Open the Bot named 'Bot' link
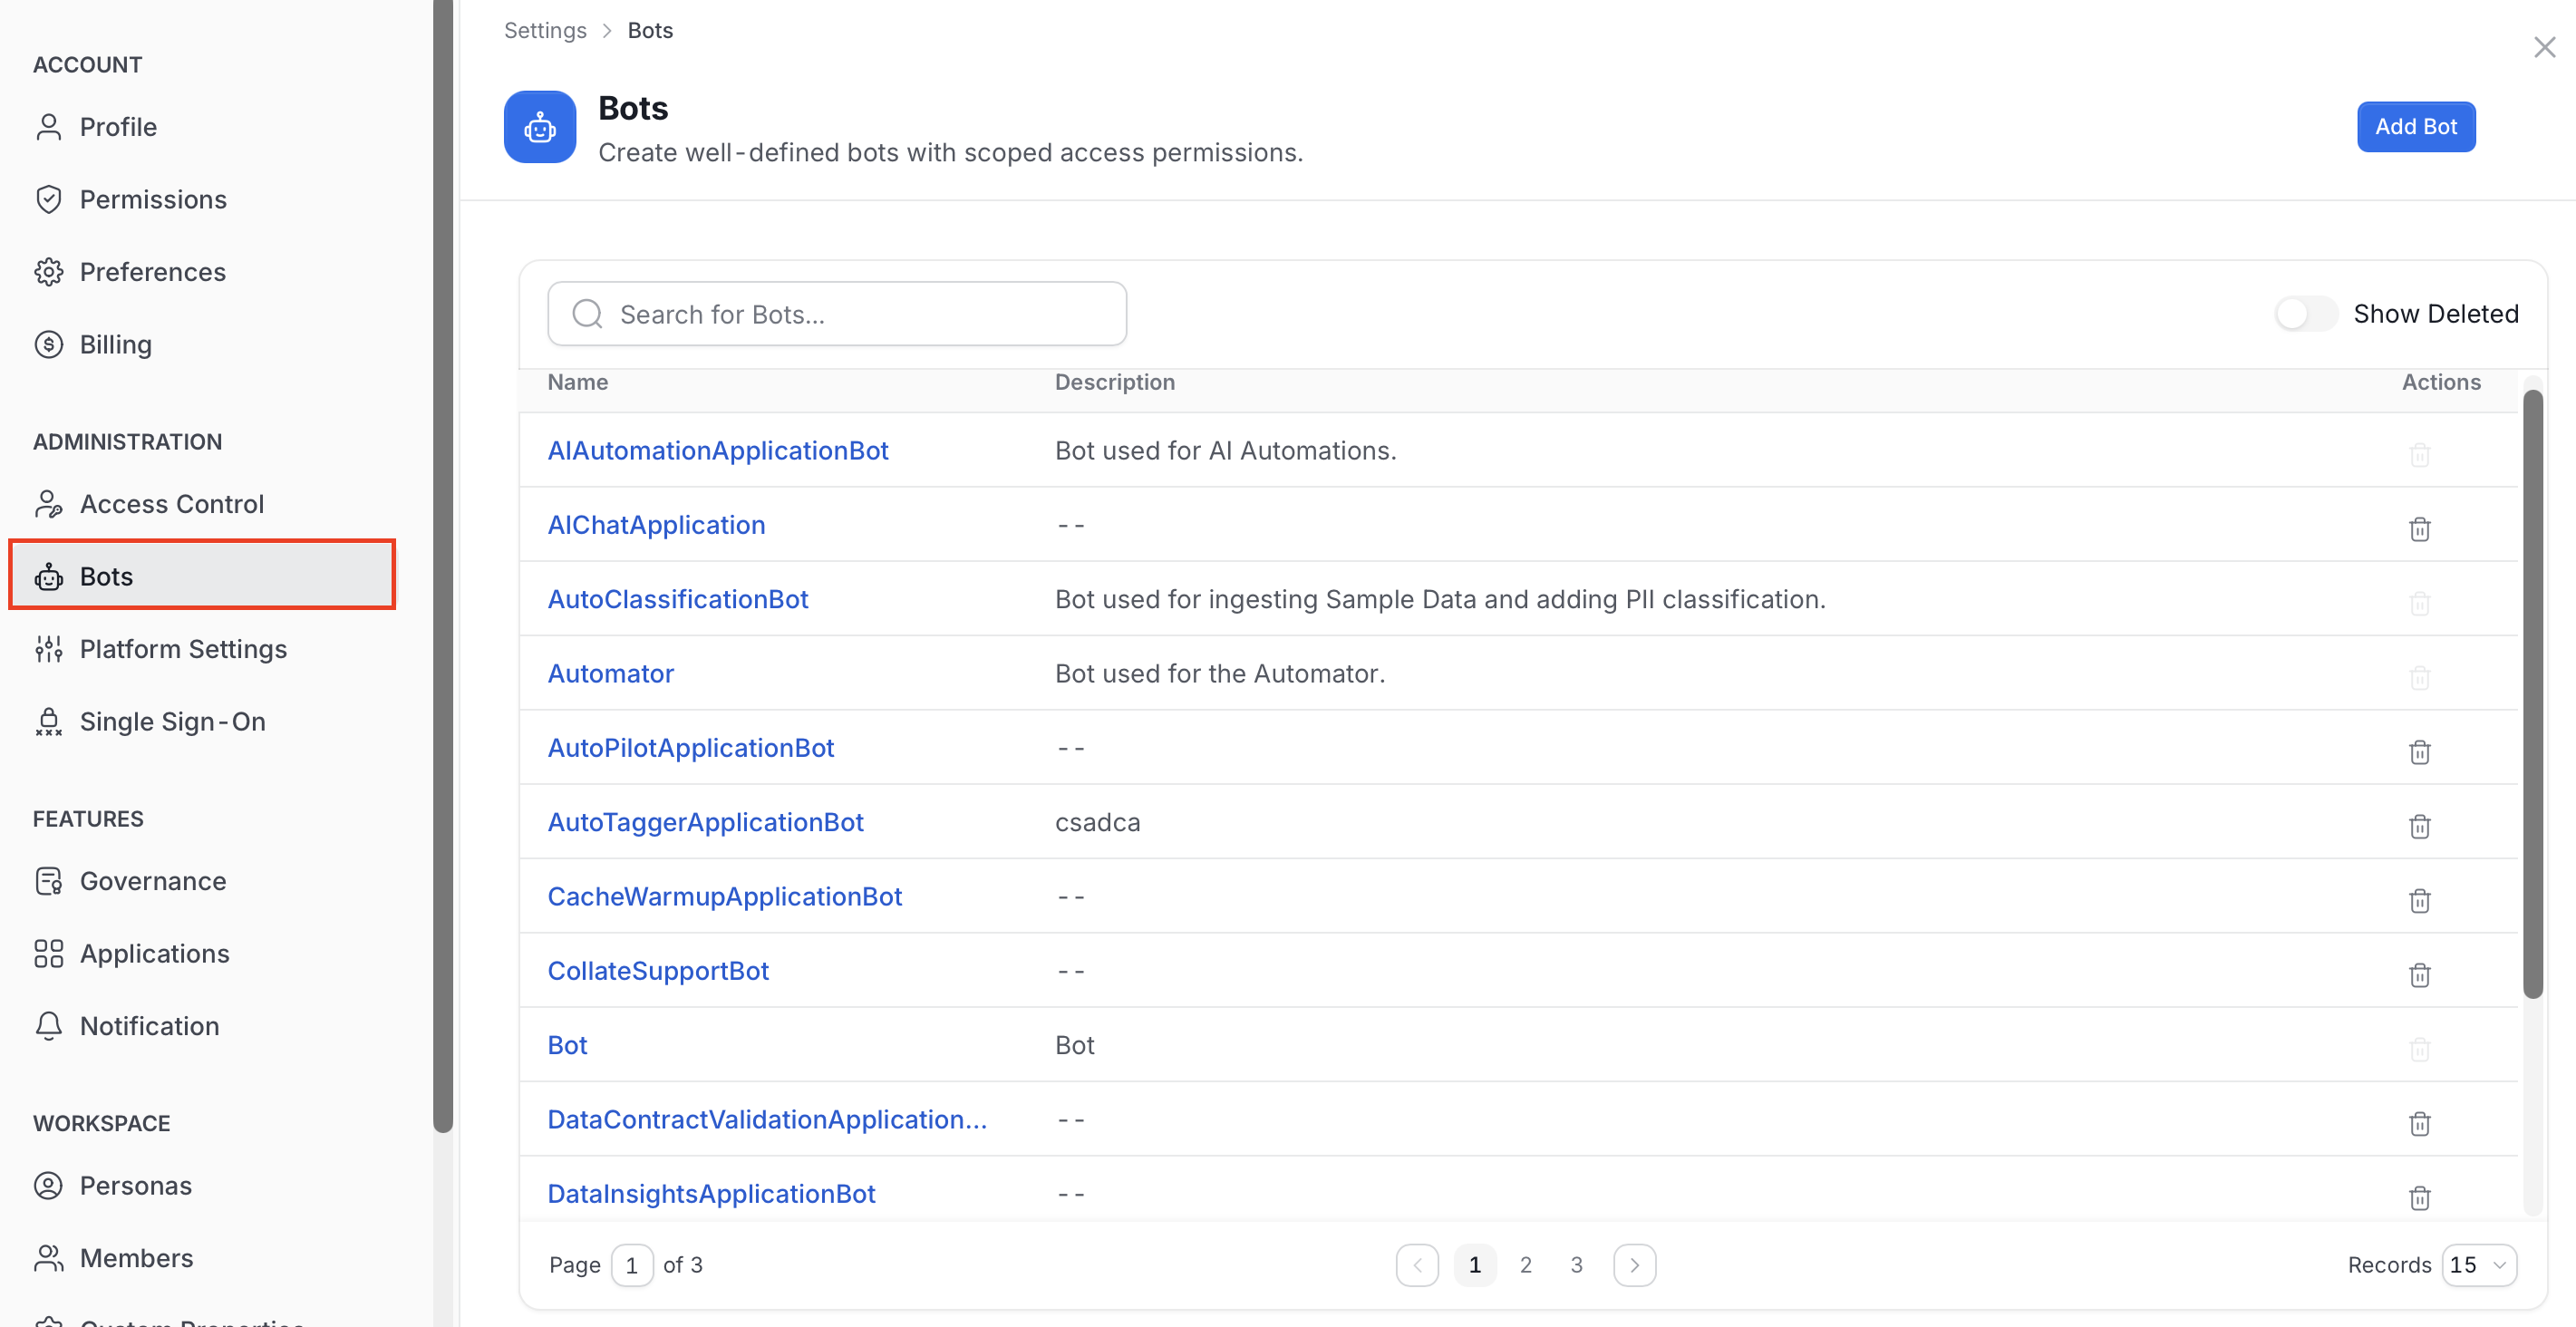Image resolution: width=2576 pixels, height=1327 pixels. pyautogui.click(x=567, y=1045)
